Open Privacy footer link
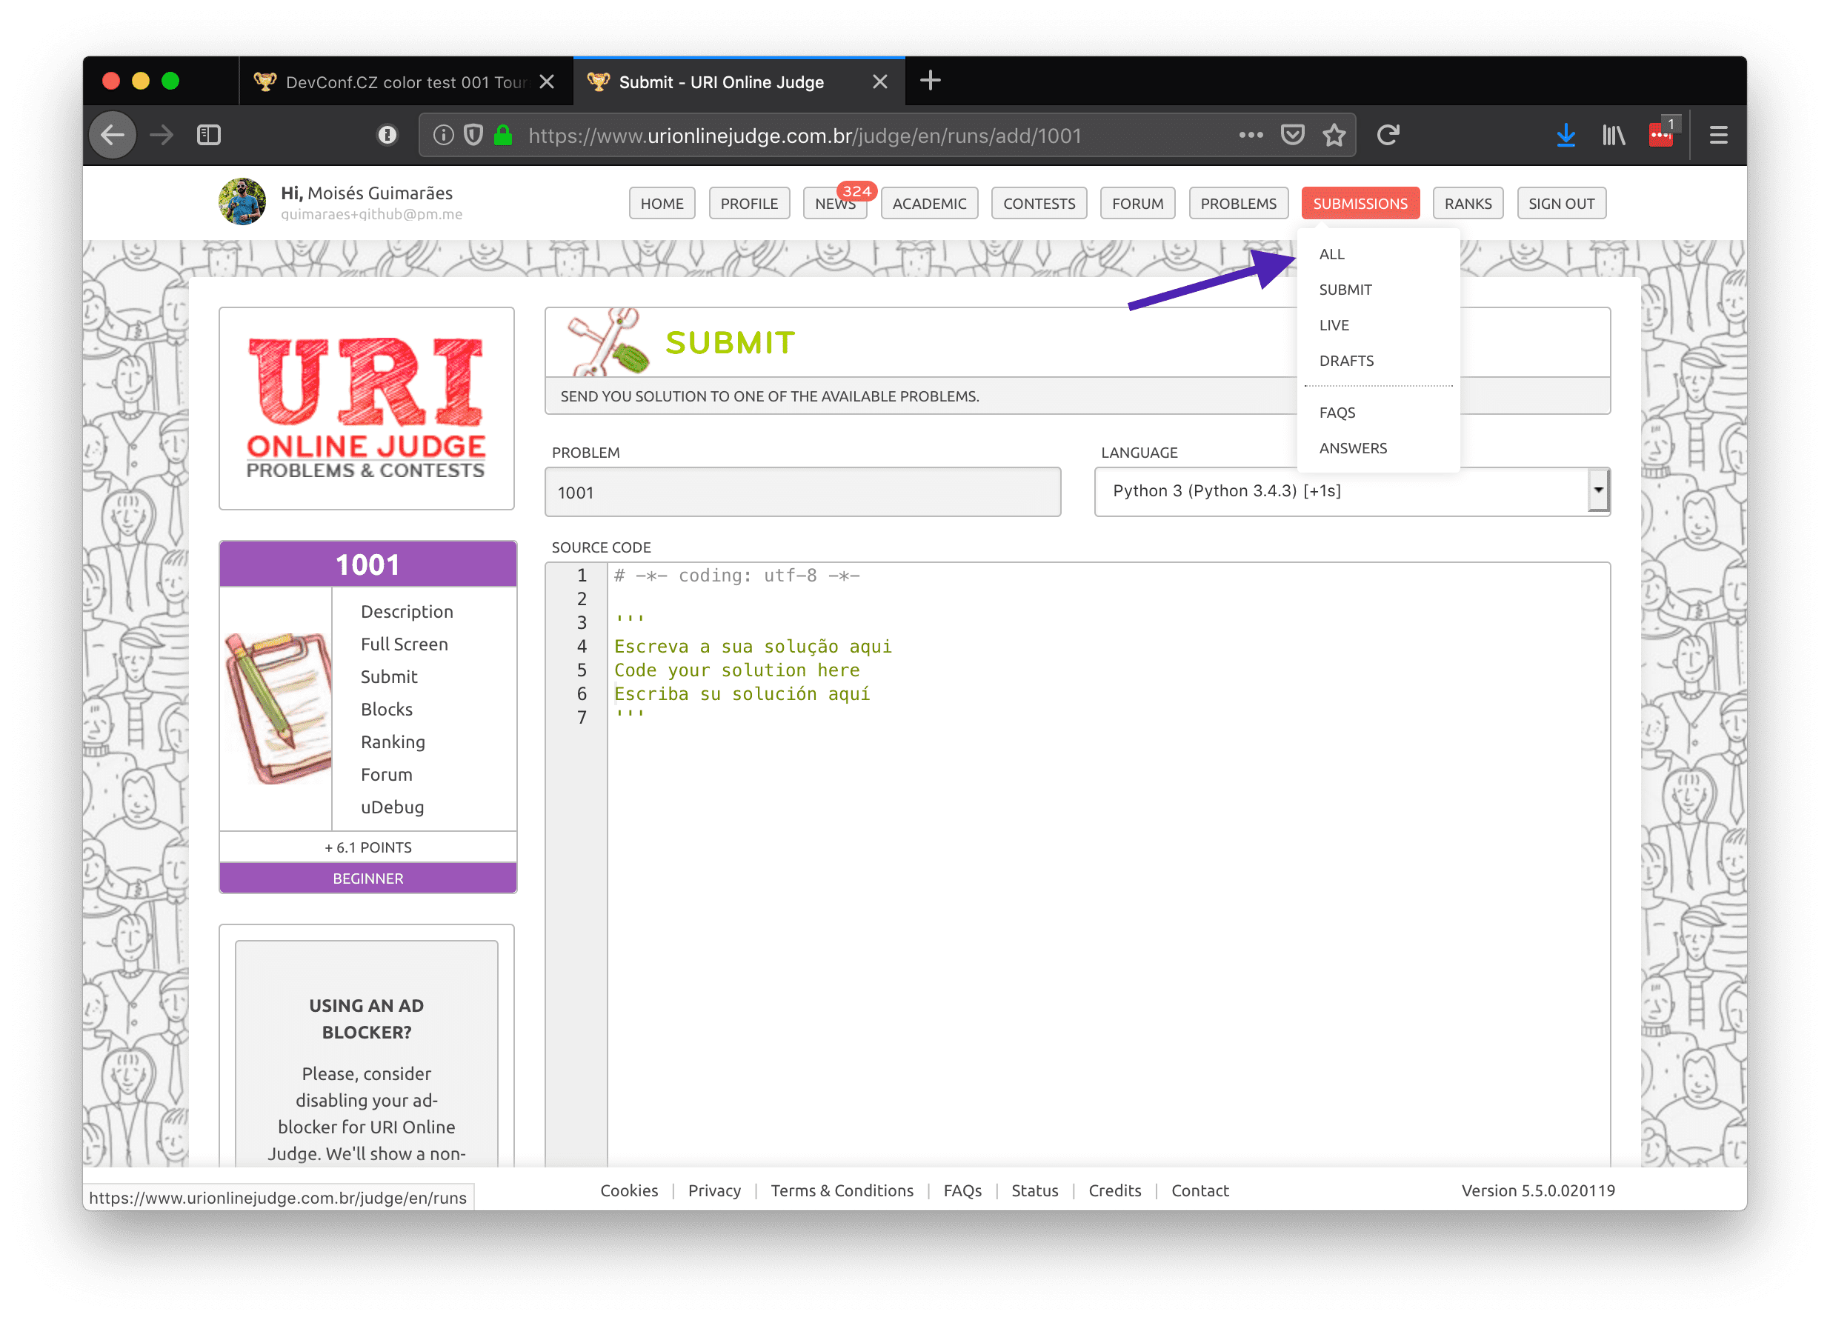This screenshot has height=1320, width=1830. [x=714, y=1190]
